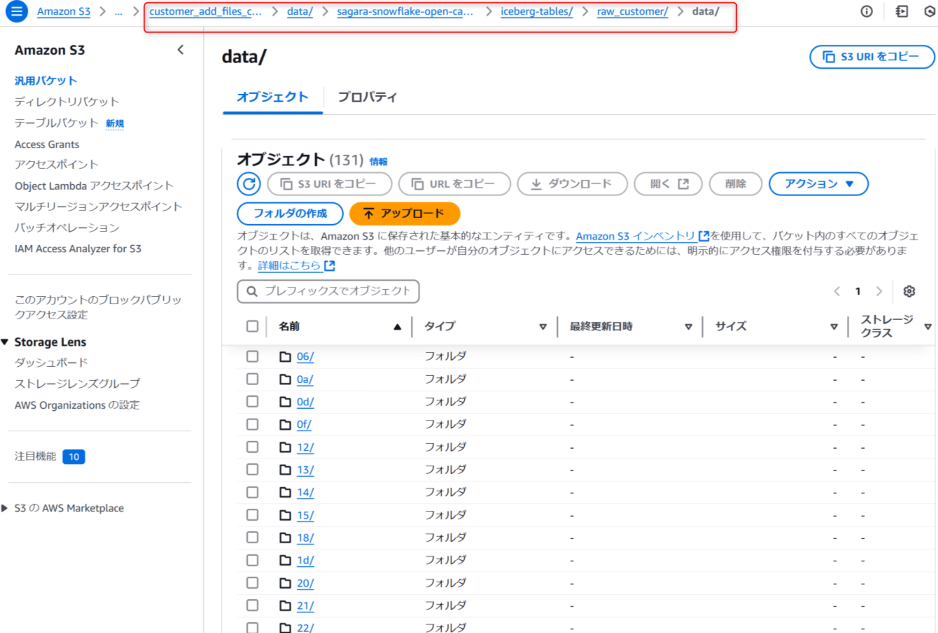The width and height of the screenshot is (938, 633).
Task: Open the raw_customer/ breadcrumb link
Action: coord(632,12)
